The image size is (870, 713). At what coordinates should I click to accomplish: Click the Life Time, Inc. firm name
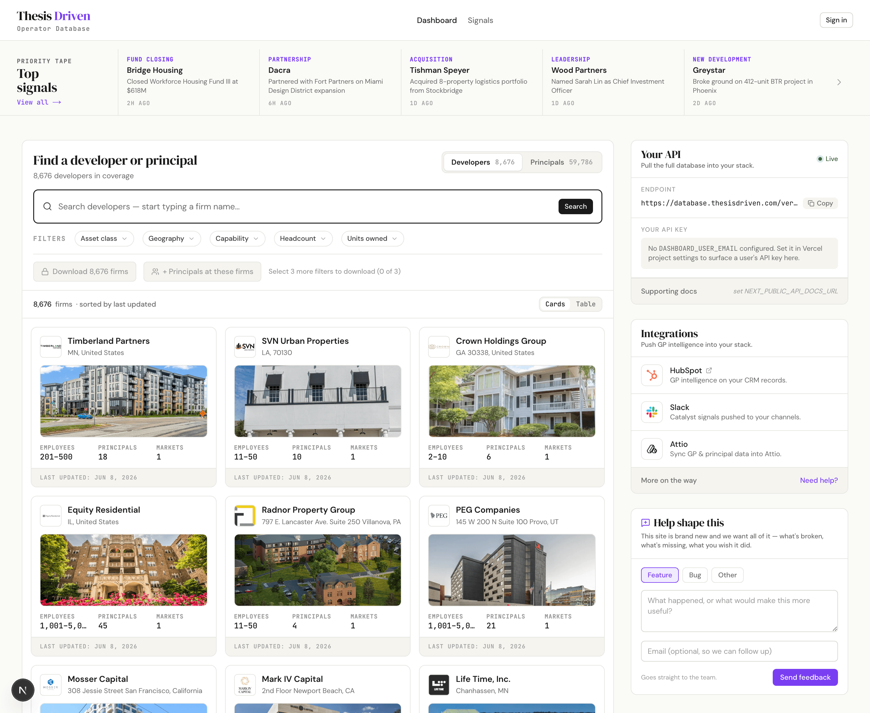[x=483, y=679]
